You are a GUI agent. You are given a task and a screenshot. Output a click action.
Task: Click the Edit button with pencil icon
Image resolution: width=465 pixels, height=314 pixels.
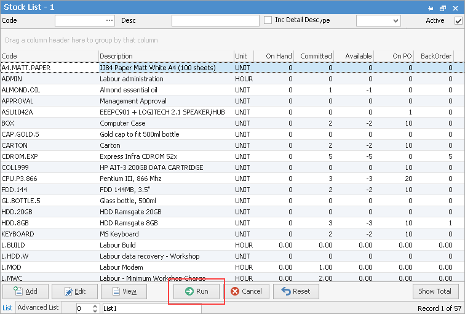[x=74, y=291]
